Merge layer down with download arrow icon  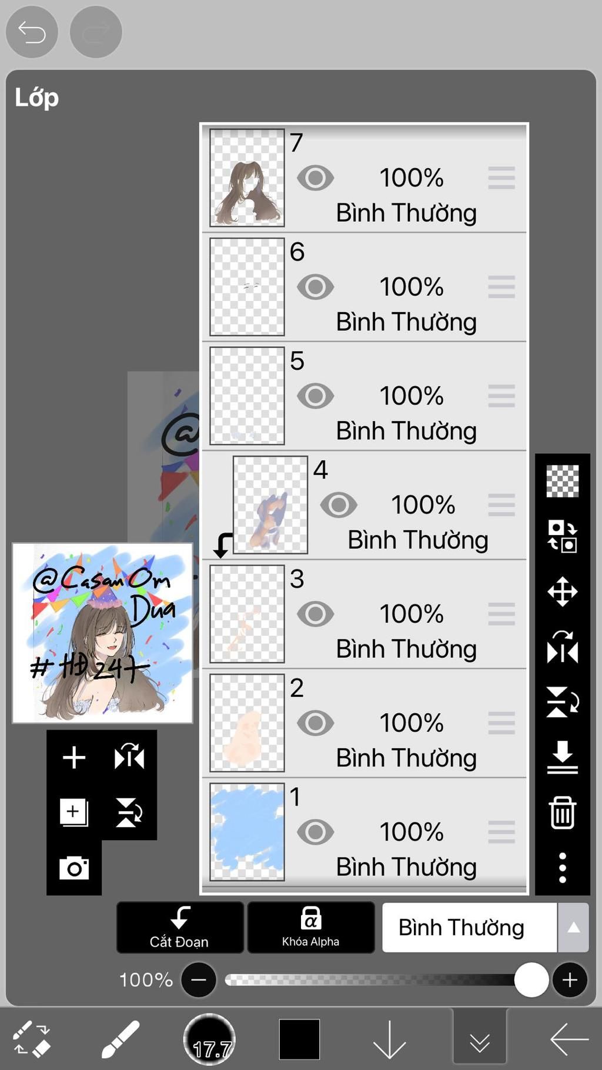563,757
